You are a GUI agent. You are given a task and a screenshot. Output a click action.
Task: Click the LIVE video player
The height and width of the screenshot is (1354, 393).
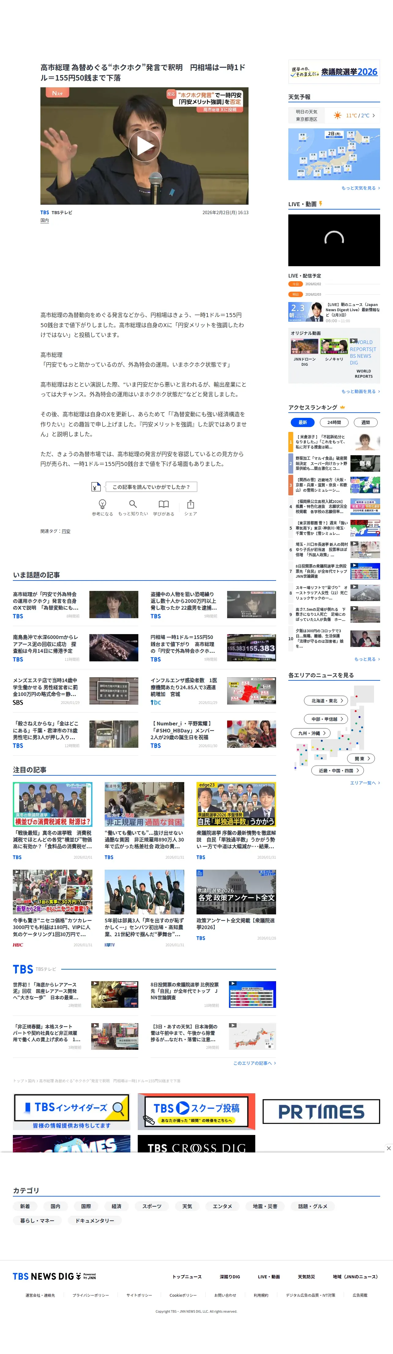click(x=334, y=240)
